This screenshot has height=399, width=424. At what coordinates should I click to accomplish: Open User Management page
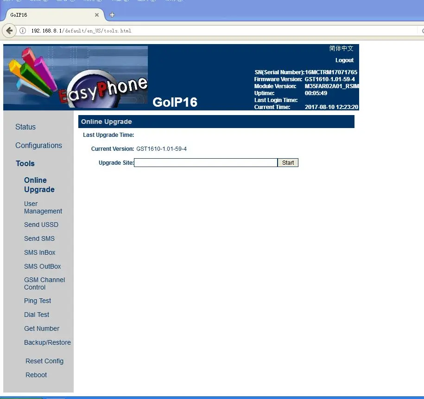[x=43, y=207]
